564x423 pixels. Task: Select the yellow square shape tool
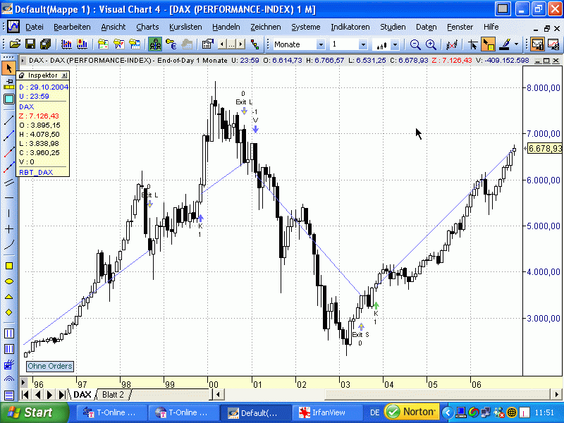[x=9, y=266]
